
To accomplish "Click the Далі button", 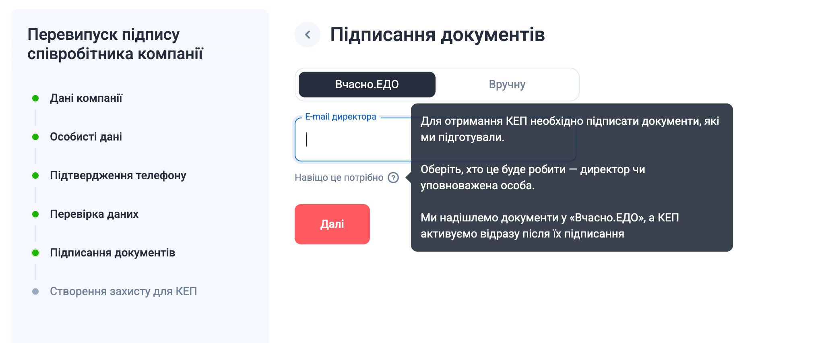I will (332, 224).
